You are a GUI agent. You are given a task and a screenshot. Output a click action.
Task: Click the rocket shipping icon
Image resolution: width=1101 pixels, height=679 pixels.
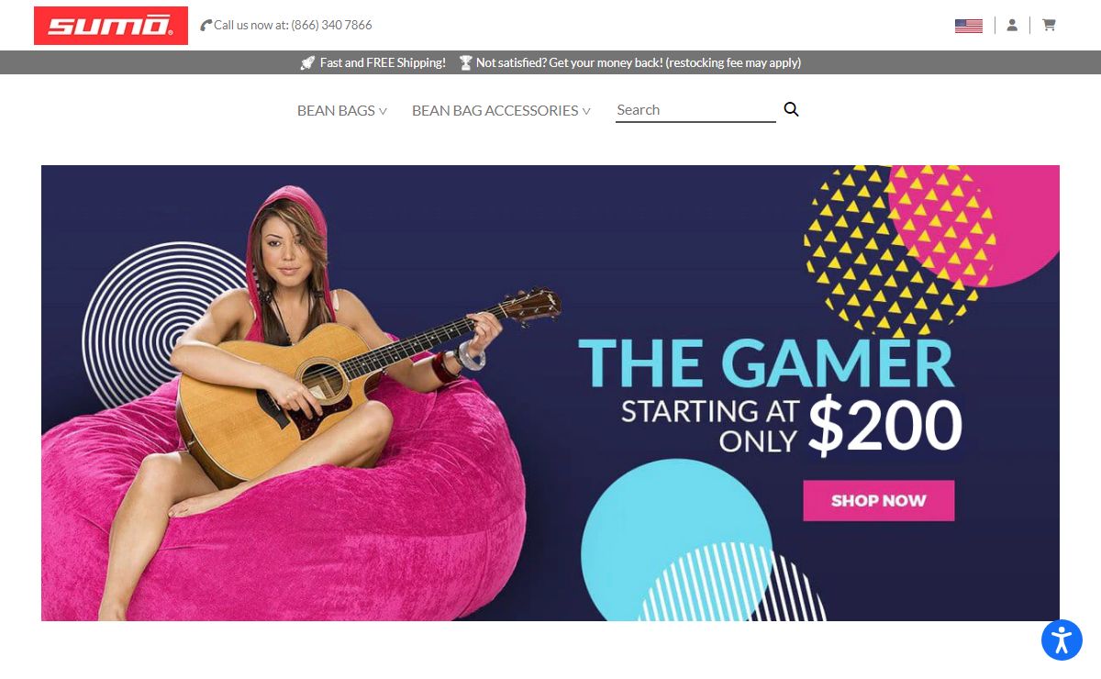[x=307, y=62]
